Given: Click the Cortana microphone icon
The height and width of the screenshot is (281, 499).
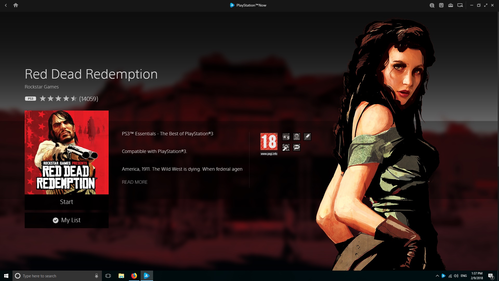Looking at the screenshot, I should 96,276.
